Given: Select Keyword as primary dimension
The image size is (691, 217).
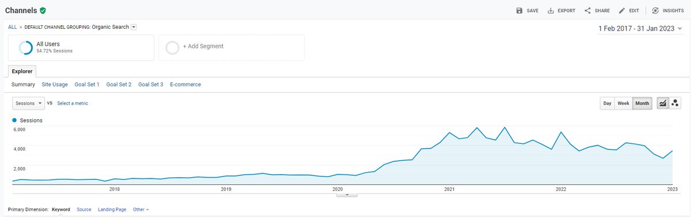Looking at the screenshot, I should [61, 210].
